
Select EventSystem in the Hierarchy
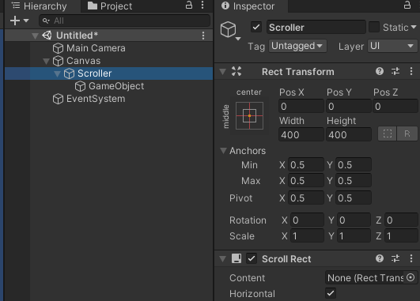[96, 99]
